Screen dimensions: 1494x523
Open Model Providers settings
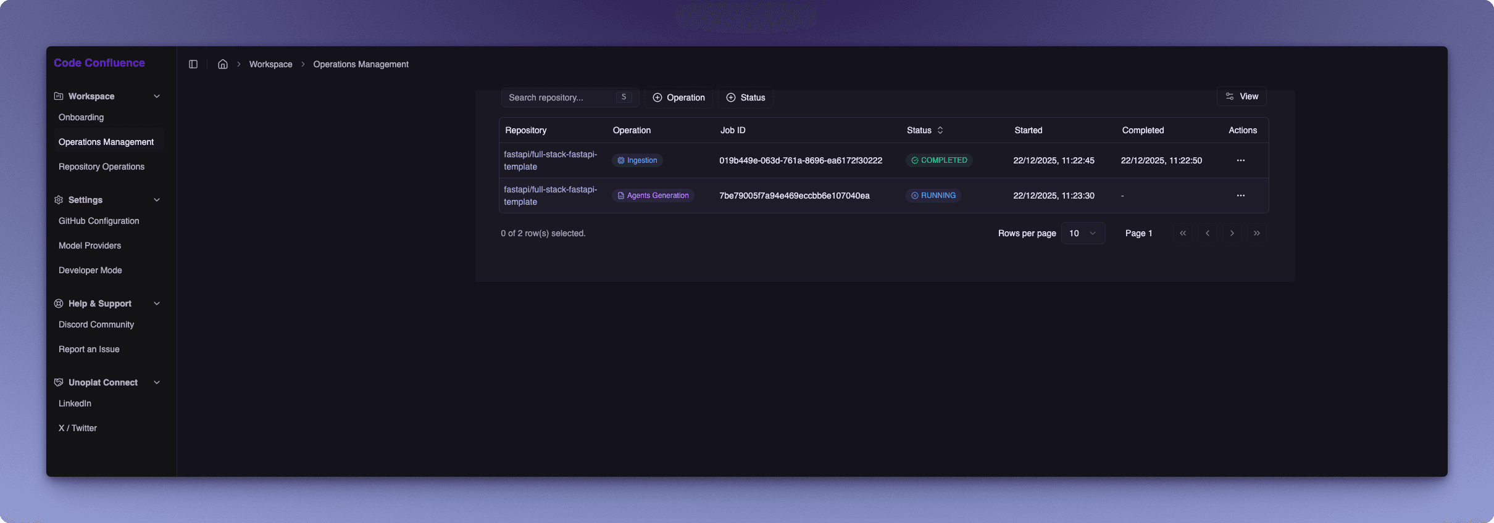(x=90, y=245)
